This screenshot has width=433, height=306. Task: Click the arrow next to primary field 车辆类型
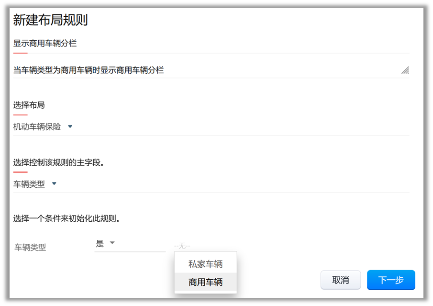tap(54, 183)
